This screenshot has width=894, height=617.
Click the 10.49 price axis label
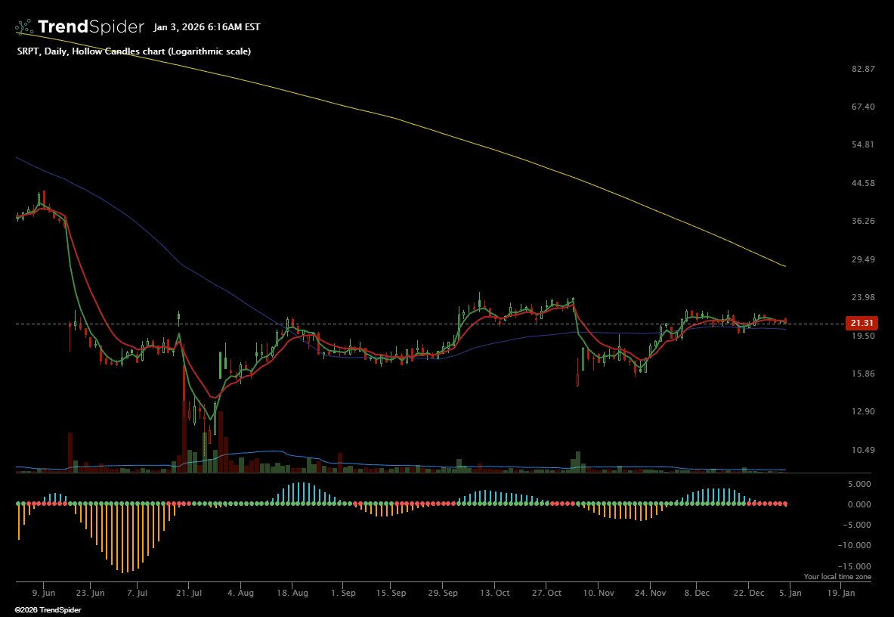[x=862, y=451]
